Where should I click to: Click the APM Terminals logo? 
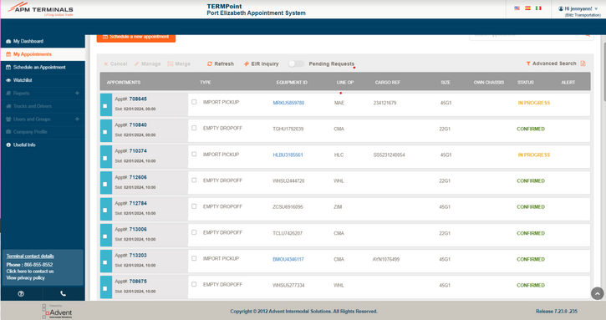coord(41,9)
